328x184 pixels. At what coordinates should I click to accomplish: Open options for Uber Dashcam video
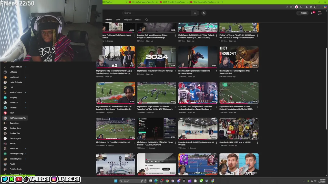click(x=175, y=36)
